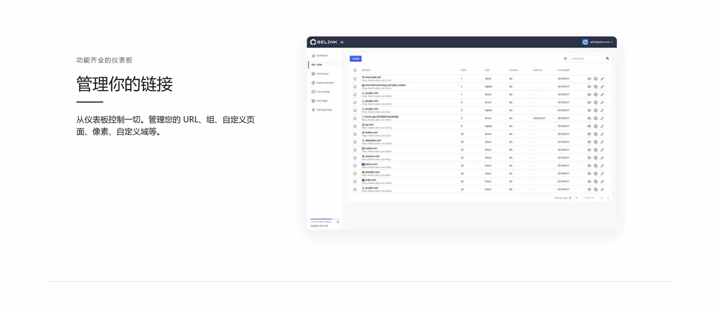Toggle the hamburger menu beside BELINK logo
The height and width of the screenshot is (309, 721).
pyautogui.click(x=342, y=42)
